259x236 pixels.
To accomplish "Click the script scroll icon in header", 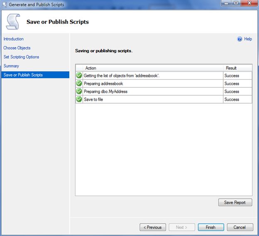I will click(x=13, y=22).
